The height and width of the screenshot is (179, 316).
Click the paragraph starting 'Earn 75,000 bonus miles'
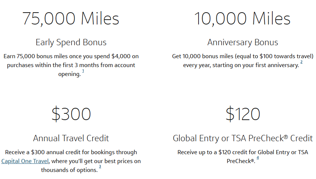[71, 65]
